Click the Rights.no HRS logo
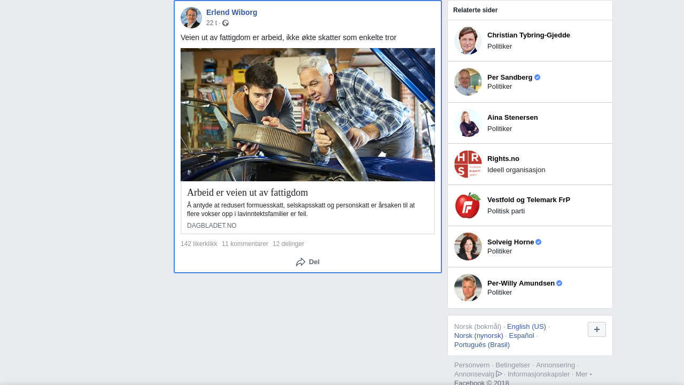The image size is (684, 385). [468, 164]
